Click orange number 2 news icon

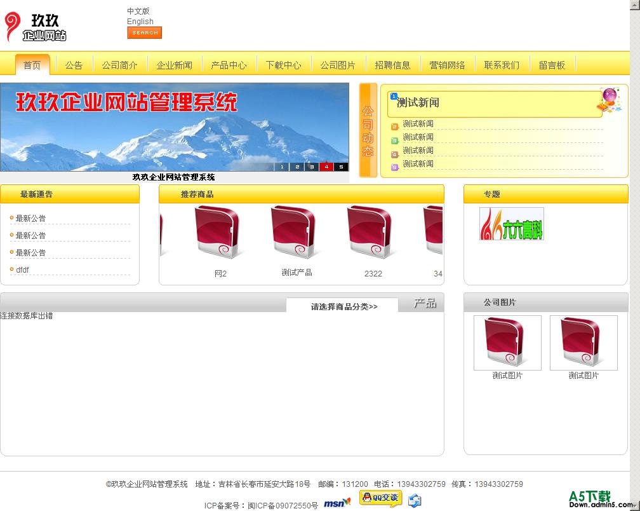394,126
